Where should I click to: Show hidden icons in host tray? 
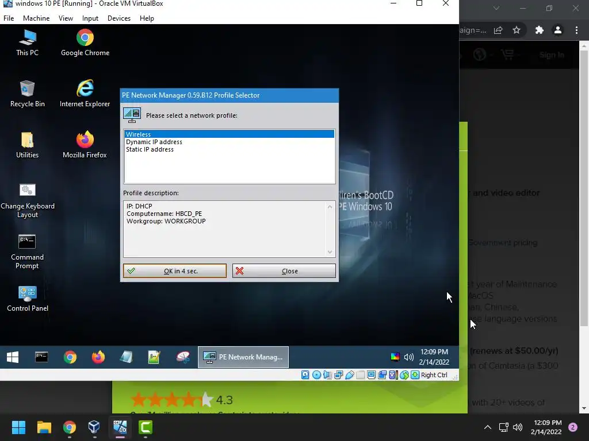point(488,427)
